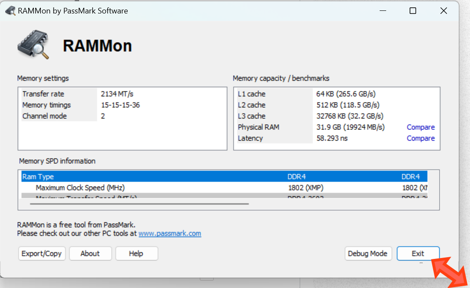Click the 15-15-15-36 timings value
The height and width of the screenshot is (288, 470).
pos(120,105)
